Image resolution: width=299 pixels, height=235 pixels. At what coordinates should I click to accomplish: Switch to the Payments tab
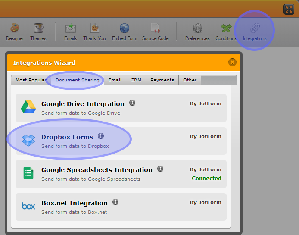(162, 80)
